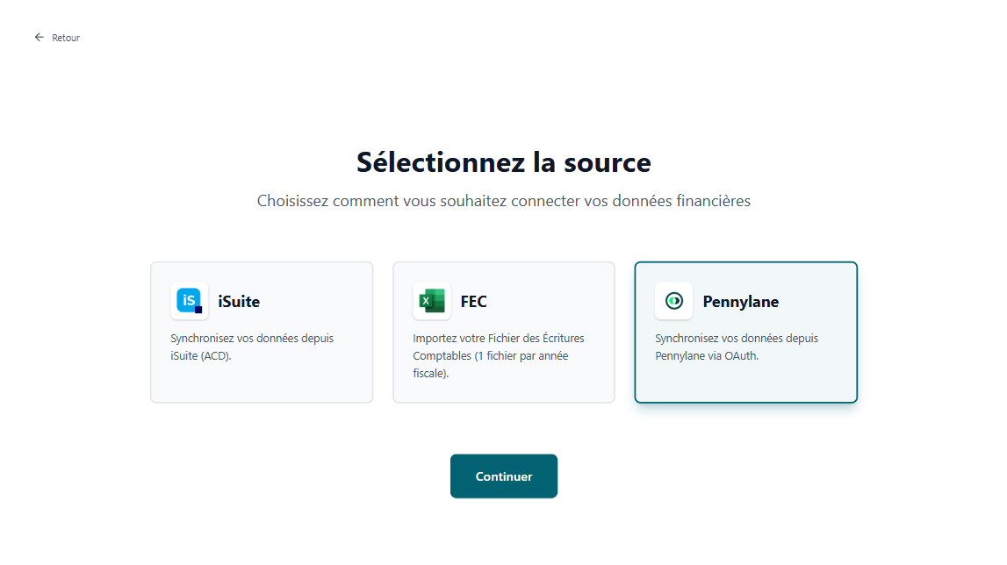The image size is (1007, 565).
Task: Select the FEC import option
Action: tap(504, 332)
